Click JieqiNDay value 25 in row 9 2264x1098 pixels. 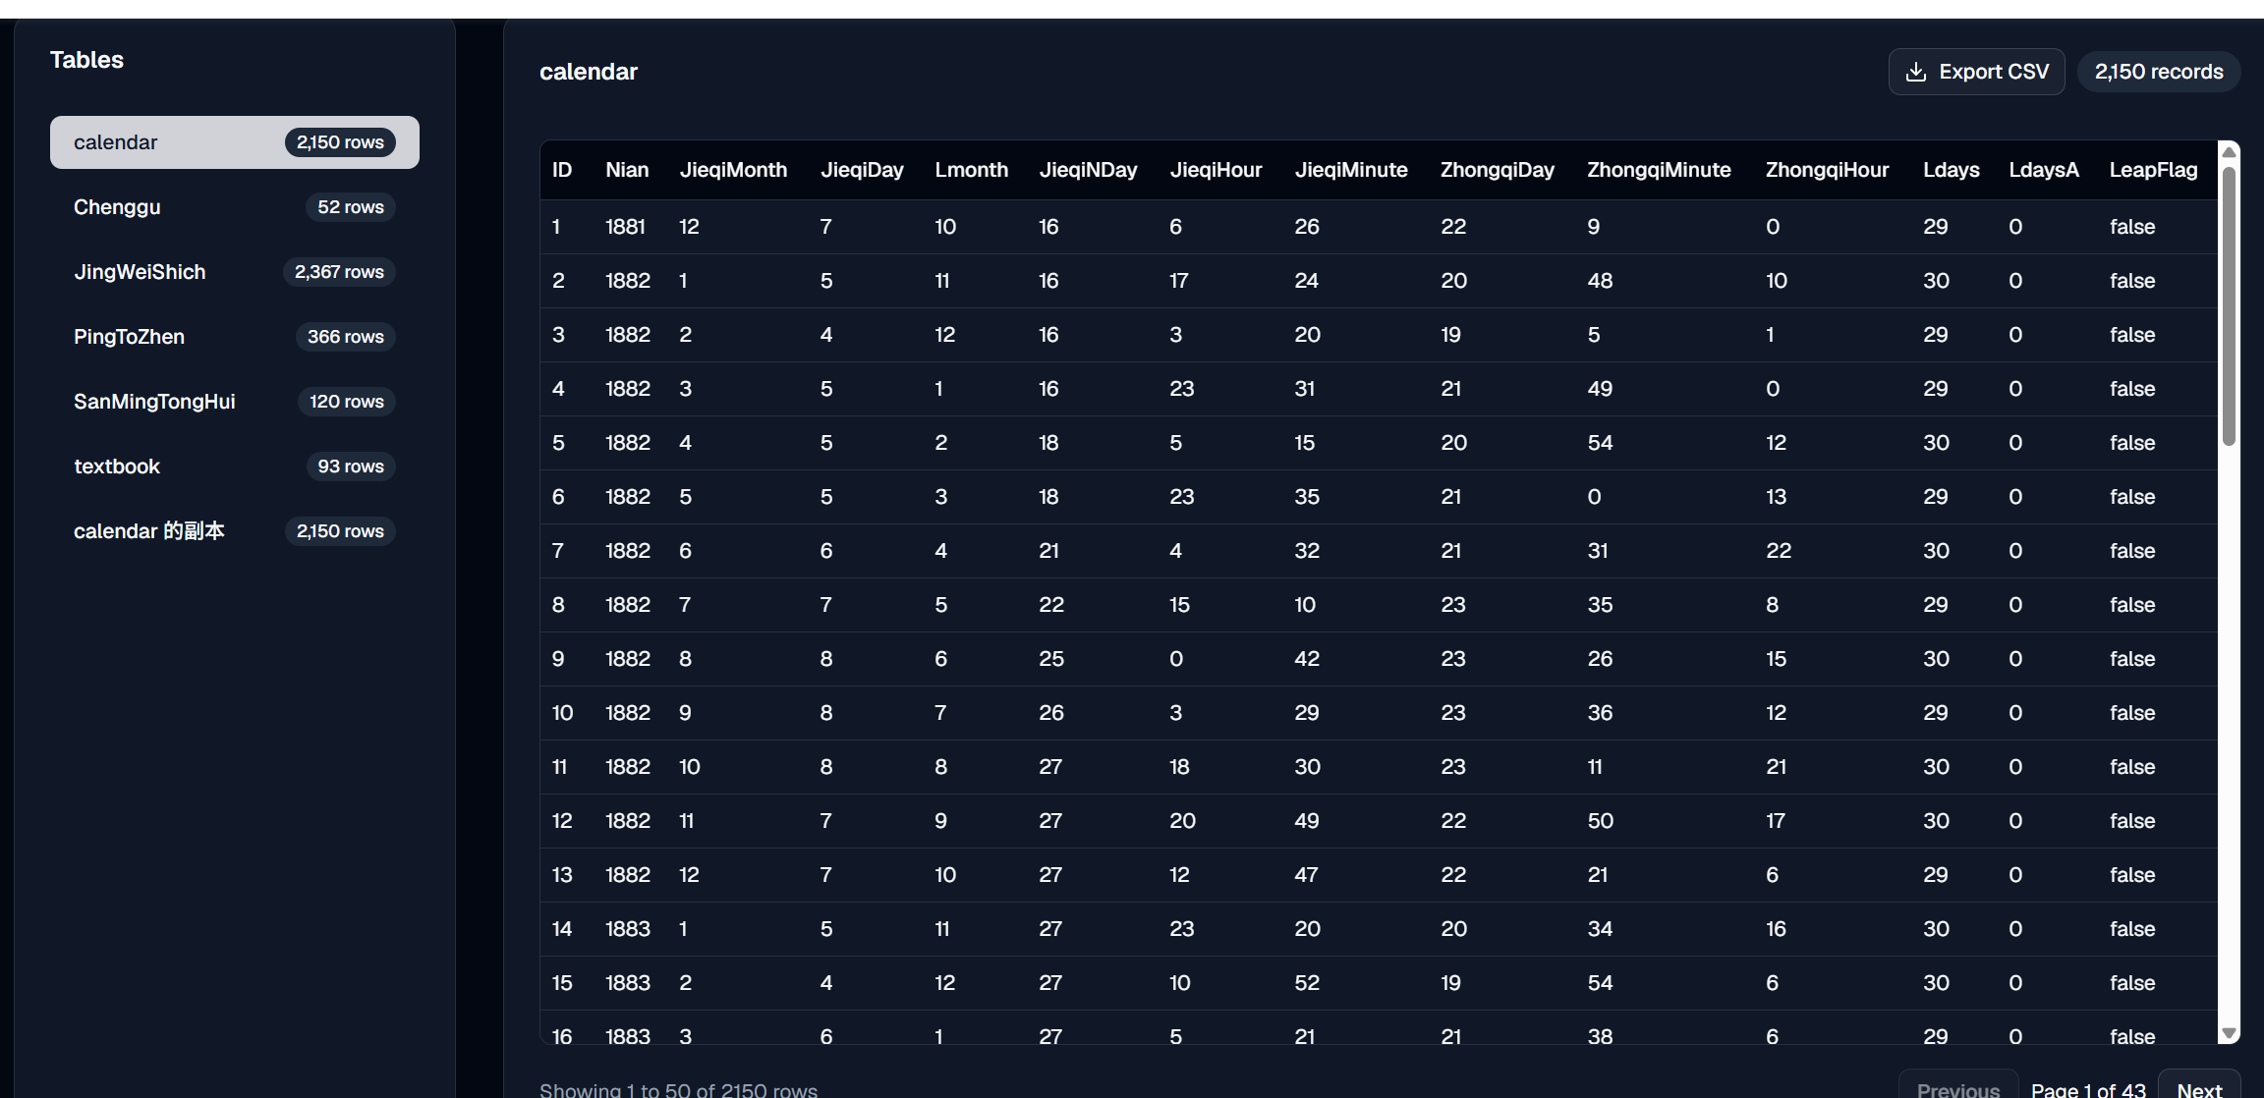coord(1051,659)
